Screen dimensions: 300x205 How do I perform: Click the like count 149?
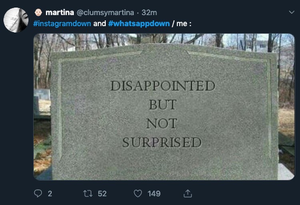154,194
